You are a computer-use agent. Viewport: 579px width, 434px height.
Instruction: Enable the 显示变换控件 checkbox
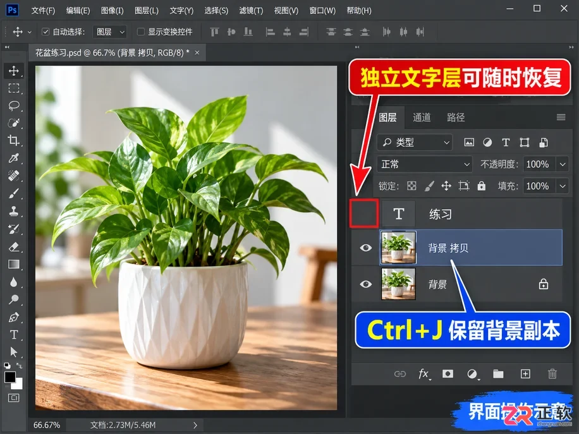coord(141,32)
